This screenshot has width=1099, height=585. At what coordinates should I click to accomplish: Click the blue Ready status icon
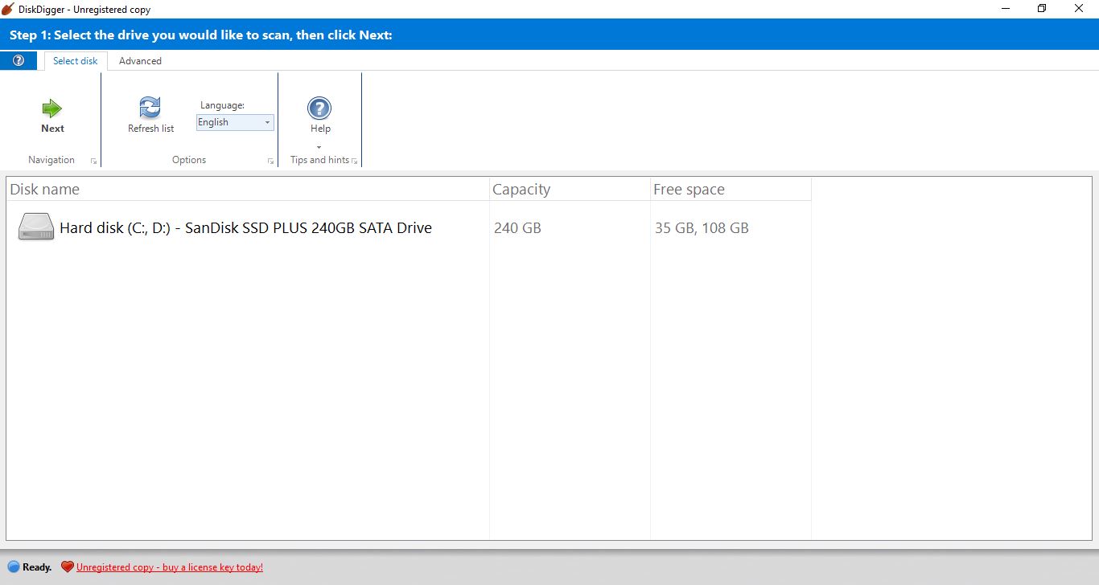point(14,567)
